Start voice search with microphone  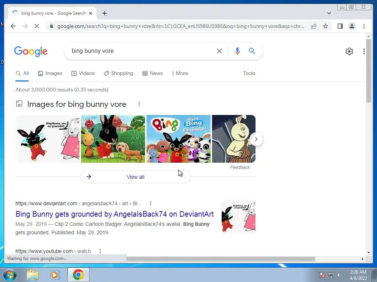tap(237, 51)
